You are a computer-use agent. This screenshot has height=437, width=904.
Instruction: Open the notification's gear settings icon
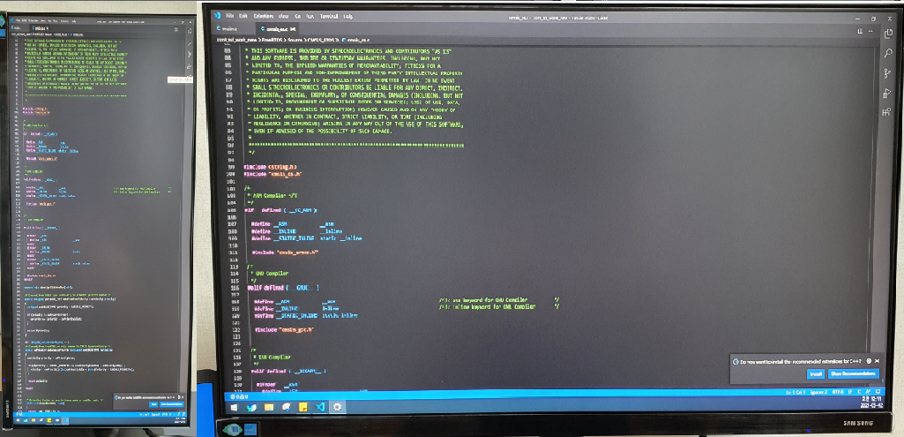tap(869, 361)
